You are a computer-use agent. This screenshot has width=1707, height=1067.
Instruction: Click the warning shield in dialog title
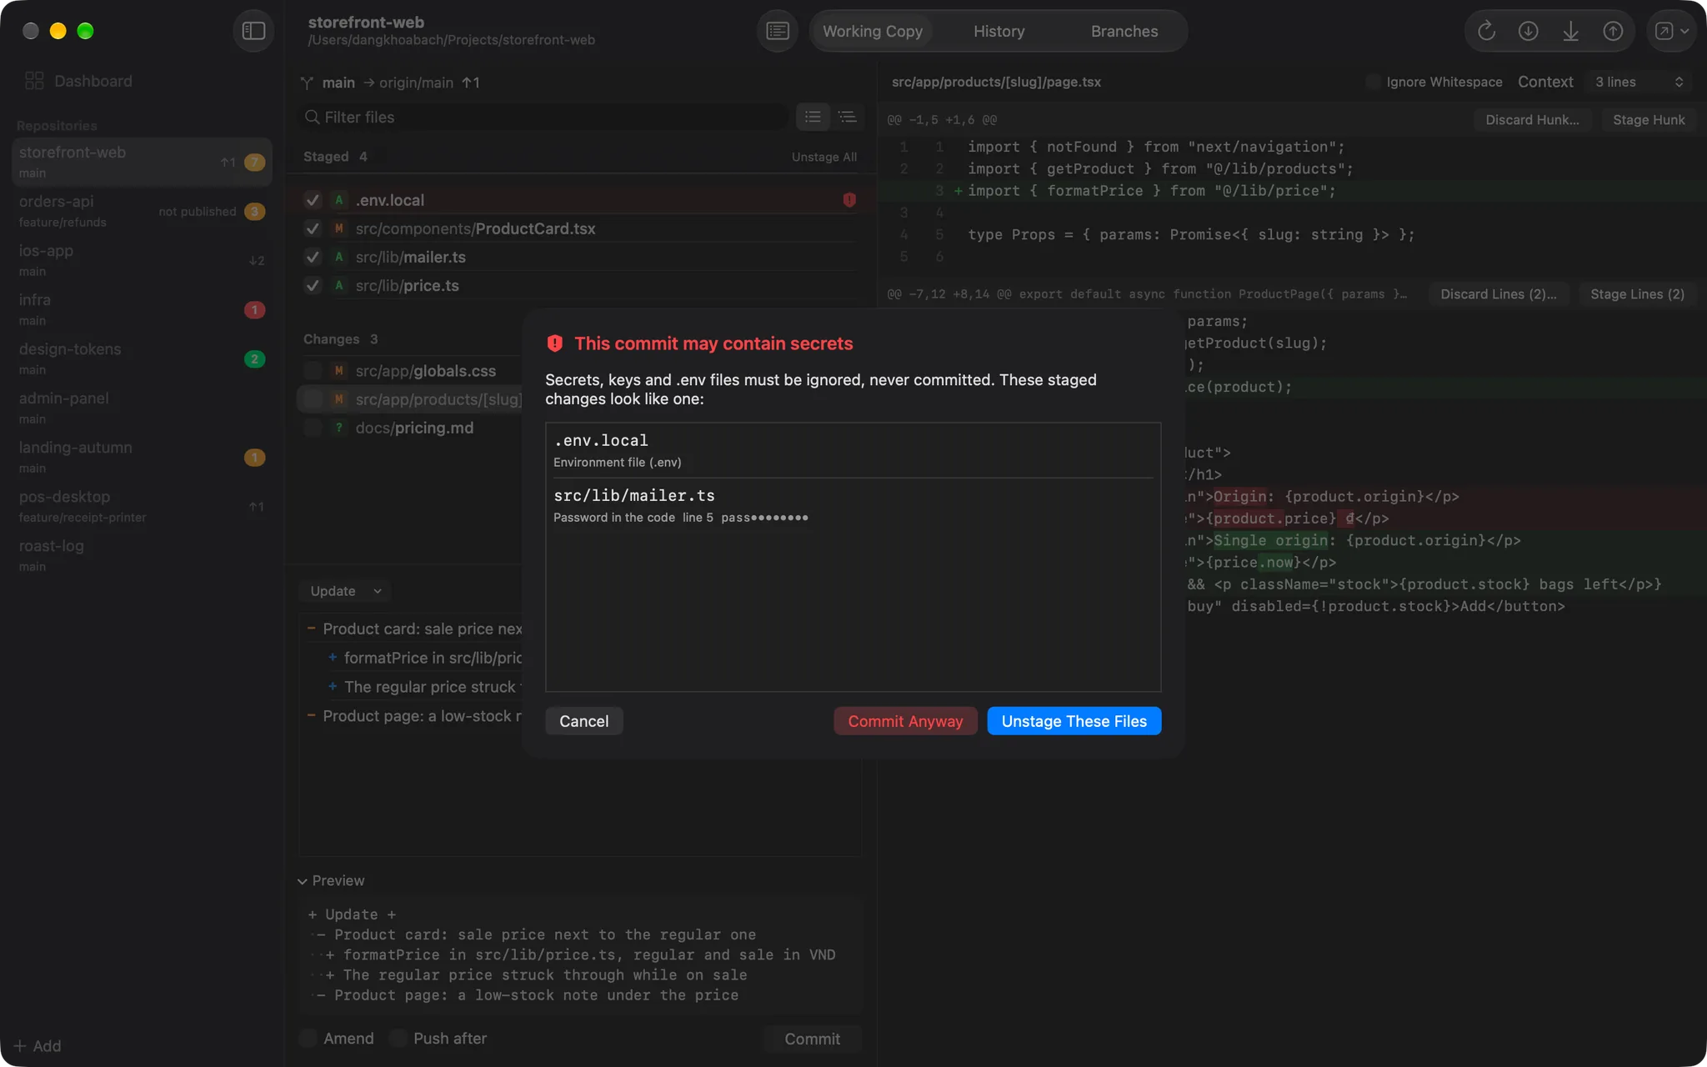pos(554,343)
